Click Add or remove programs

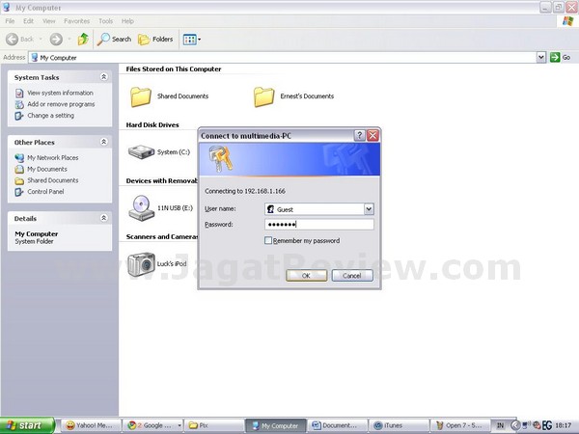[61, 104]
